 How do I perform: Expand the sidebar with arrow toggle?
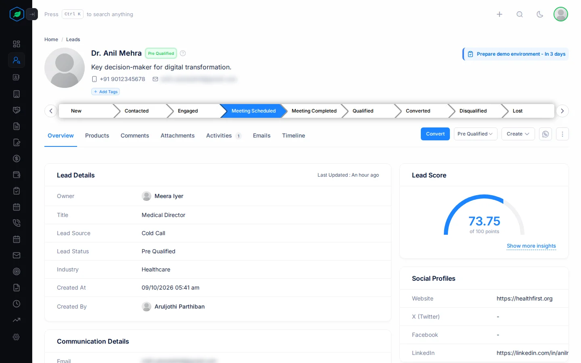[x=32, y=14]
